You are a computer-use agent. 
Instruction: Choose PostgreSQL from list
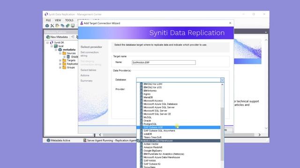pyautogui.click(x=150, y=124)
